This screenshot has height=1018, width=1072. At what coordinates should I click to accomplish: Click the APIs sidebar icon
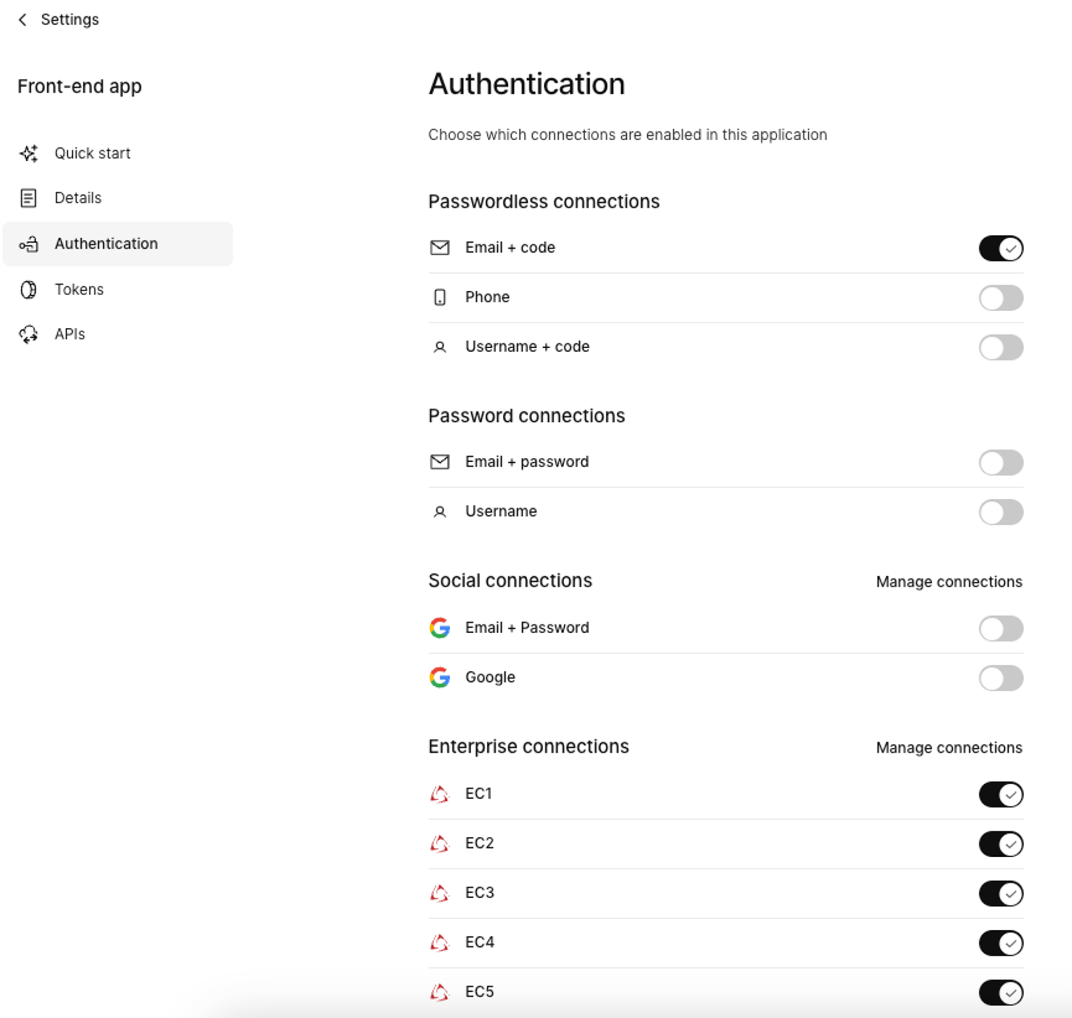29,334
